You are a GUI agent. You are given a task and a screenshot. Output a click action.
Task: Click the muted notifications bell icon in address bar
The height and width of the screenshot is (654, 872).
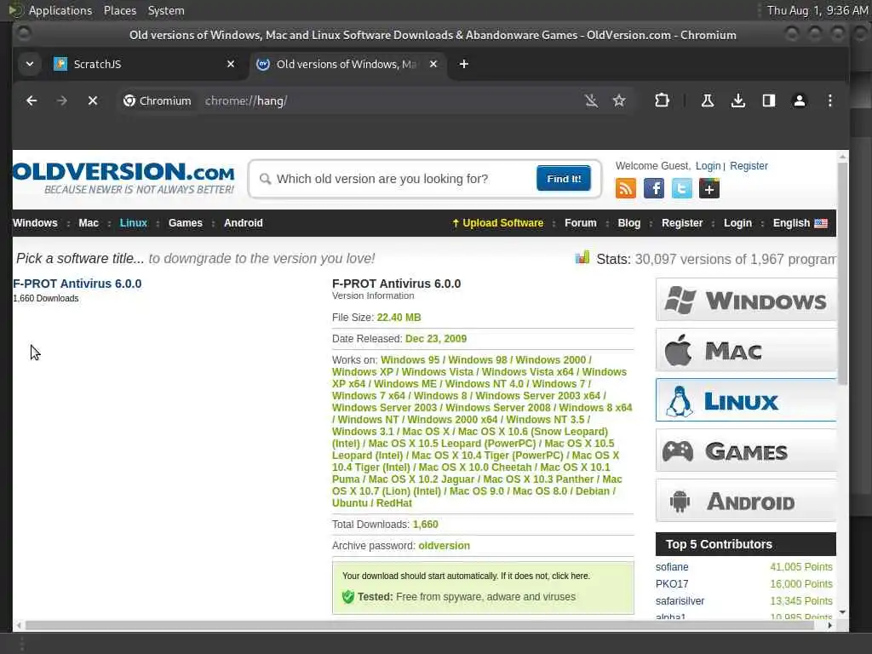point(591,100)
